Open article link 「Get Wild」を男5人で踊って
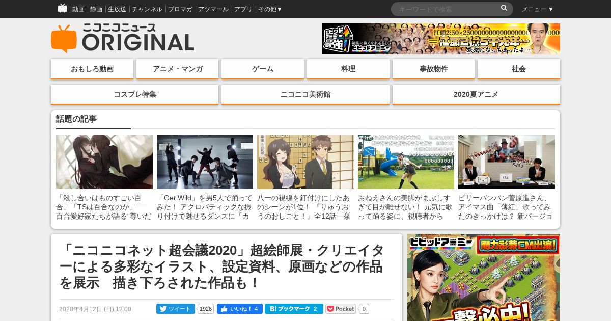This screenshot has width=611, height=321. [x=205, y=207]
